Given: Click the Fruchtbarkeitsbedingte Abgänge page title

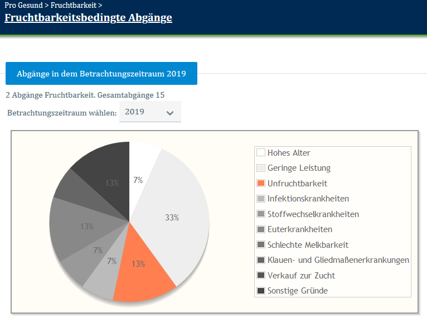Looking at the screenshot, I should [88, 17].
